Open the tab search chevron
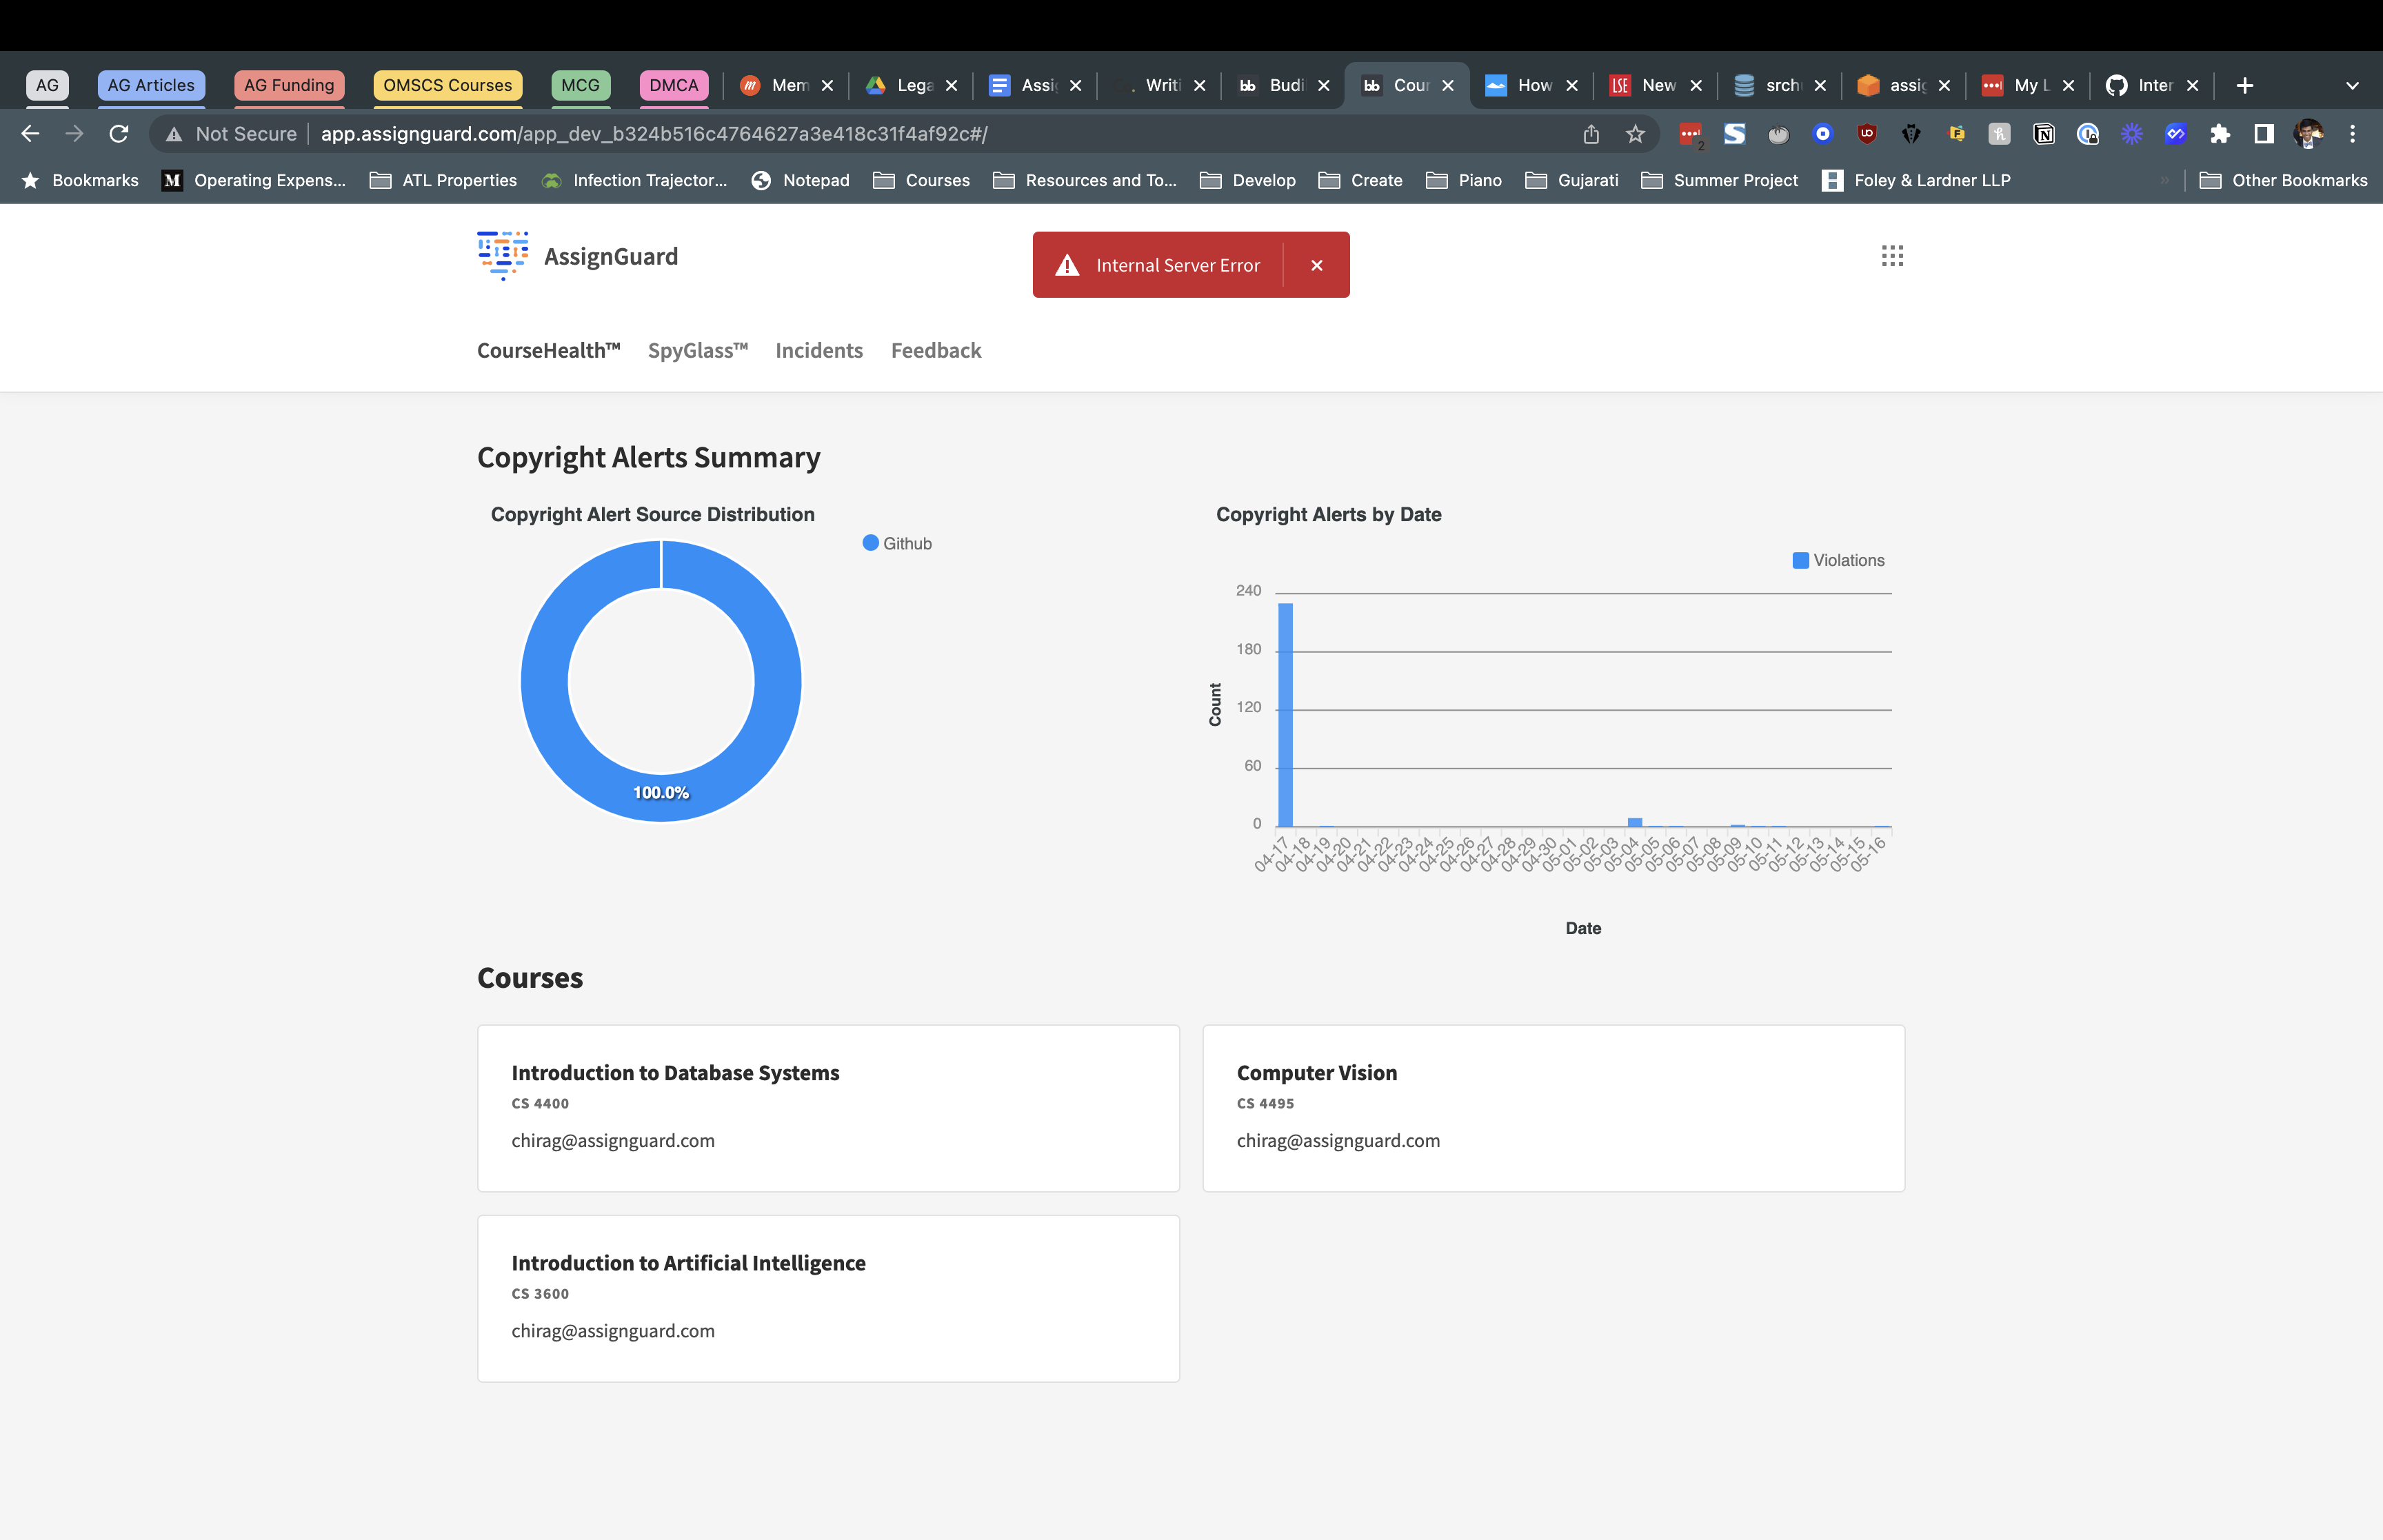 click(x=2352, y=85)
